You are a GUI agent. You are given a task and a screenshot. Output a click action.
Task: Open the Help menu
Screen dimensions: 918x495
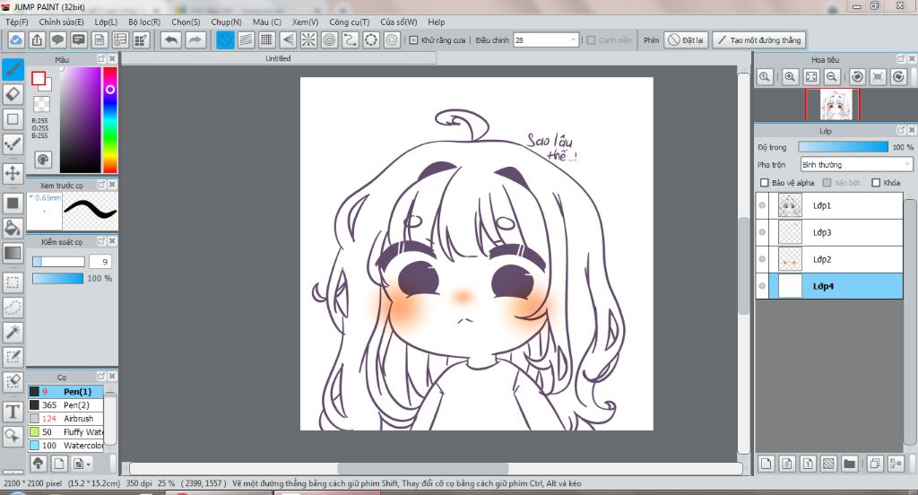[x=437, y=22]
